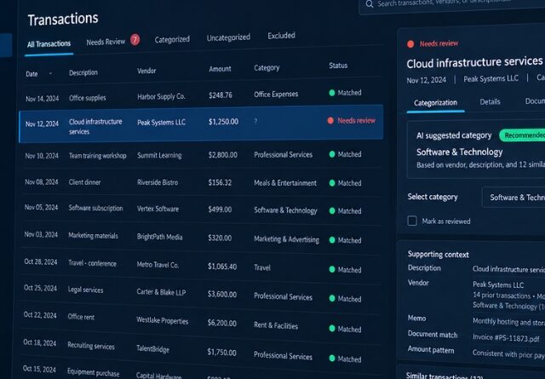Click the Recommended badge

522,135
